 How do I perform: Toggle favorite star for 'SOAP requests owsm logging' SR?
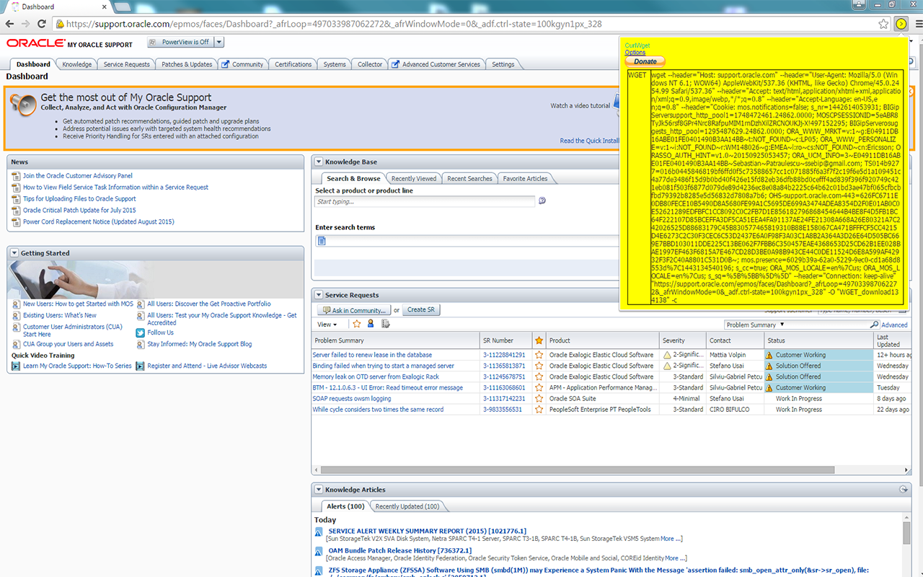(539, 398)
